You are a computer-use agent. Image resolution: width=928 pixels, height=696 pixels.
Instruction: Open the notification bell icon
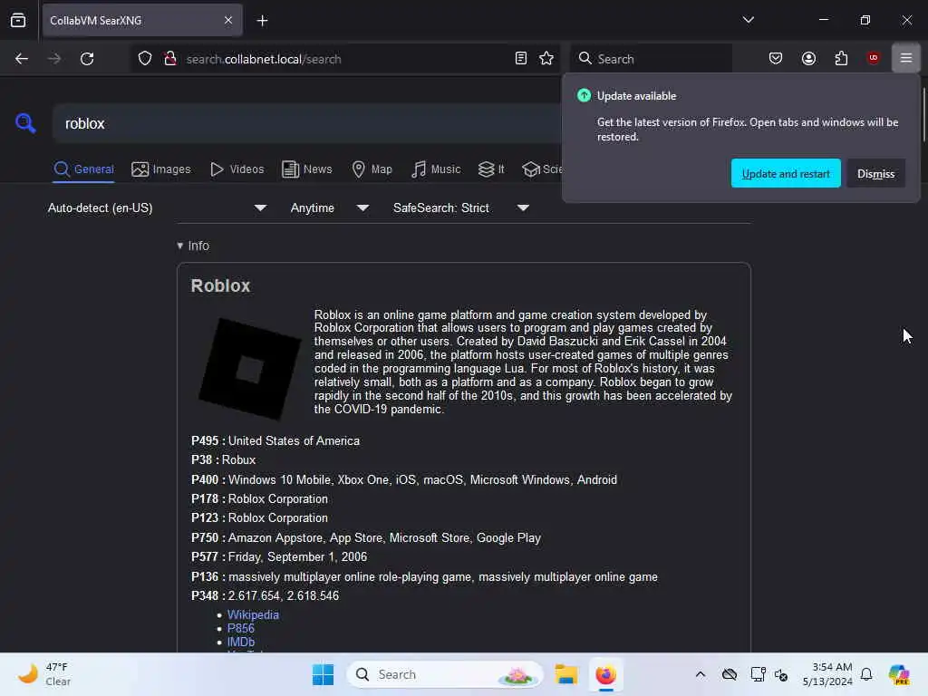click(x=865, y=674)
